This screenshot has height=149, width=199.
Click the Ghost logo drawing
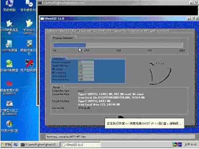(160, 73)
